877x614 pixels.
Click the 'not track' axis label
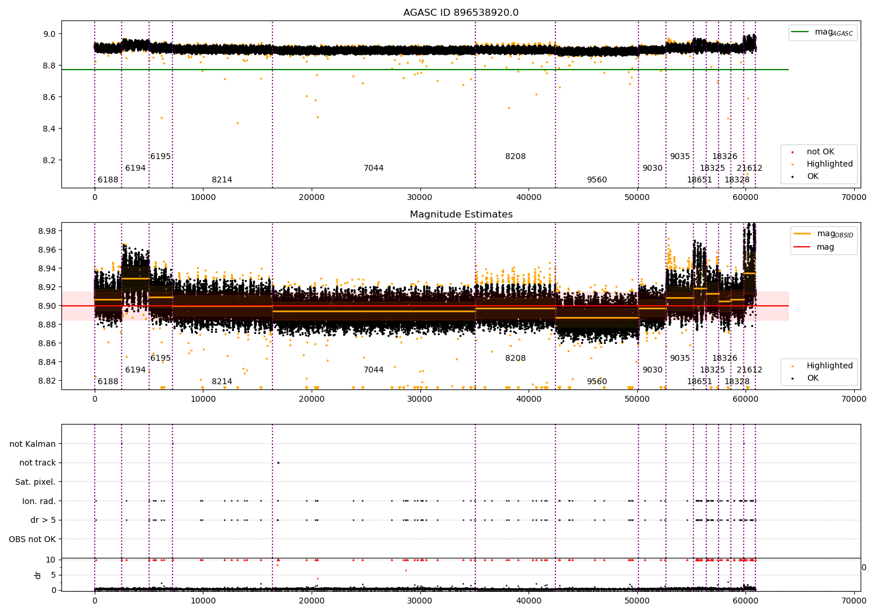pos(37,463)
